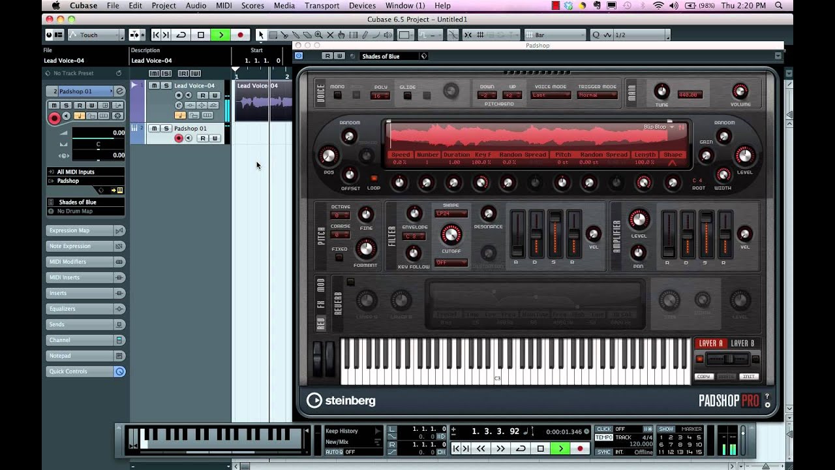Viewport: 835px width, 470px height.
Task: Mute the Padshop 01 track
Action: pos(155,129)
